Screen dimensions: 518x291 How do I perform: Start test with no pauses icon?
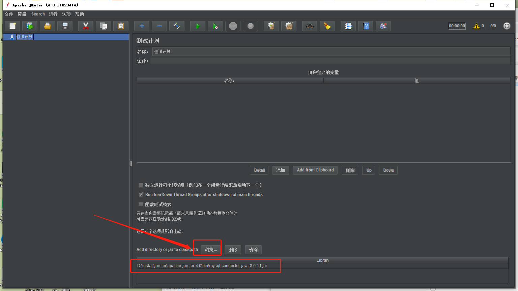click(x=215, y=26)
